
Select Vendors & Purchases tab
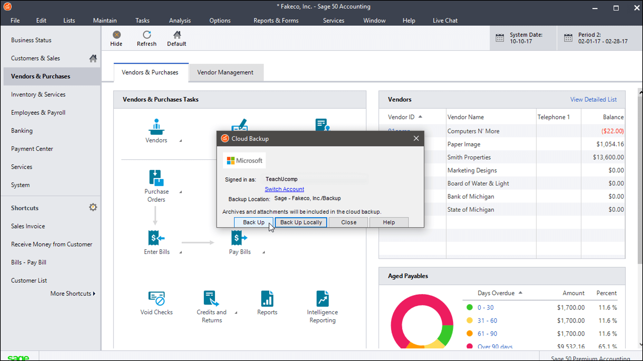150,72
